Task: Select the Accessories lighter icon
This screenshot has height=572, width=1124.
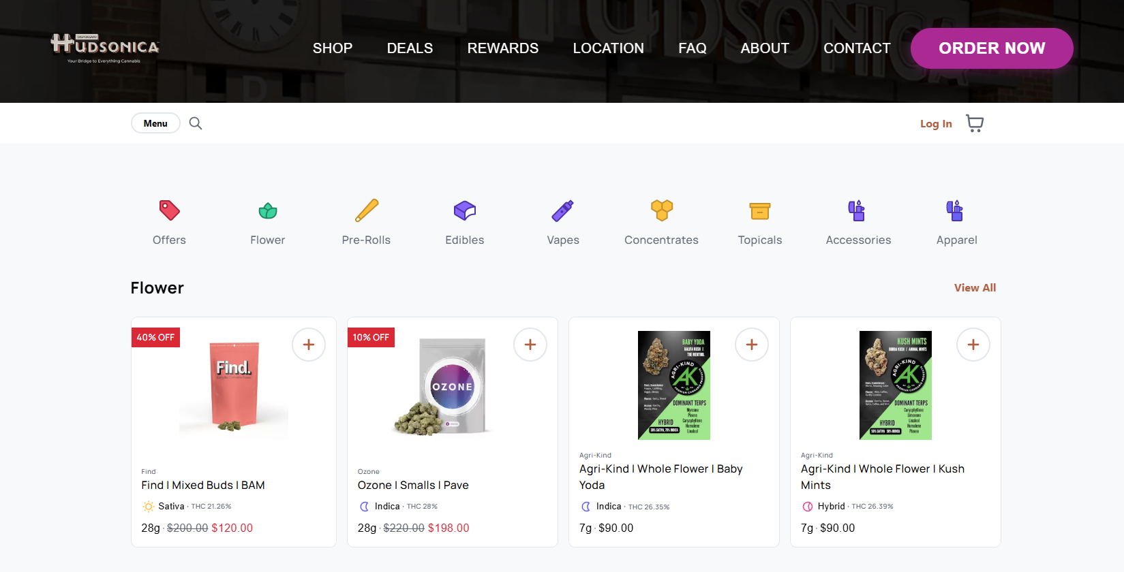Action: pos(857,210)
